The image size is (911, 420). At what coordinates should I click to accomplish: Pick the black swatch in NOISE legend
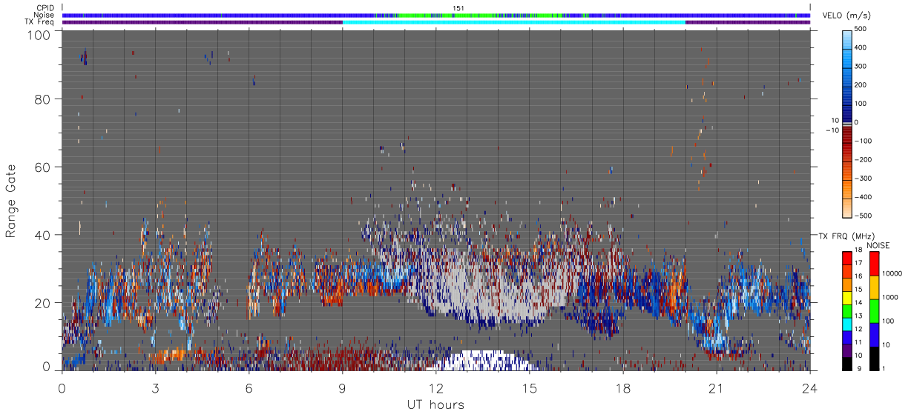873,357
